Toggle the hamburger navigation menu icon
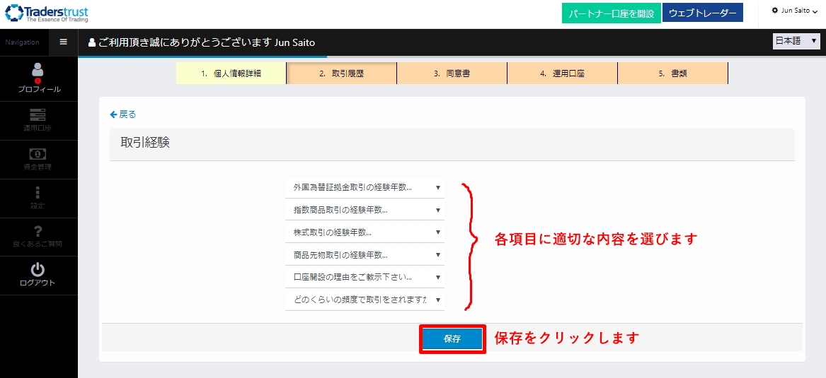 (x=63, y=42)
